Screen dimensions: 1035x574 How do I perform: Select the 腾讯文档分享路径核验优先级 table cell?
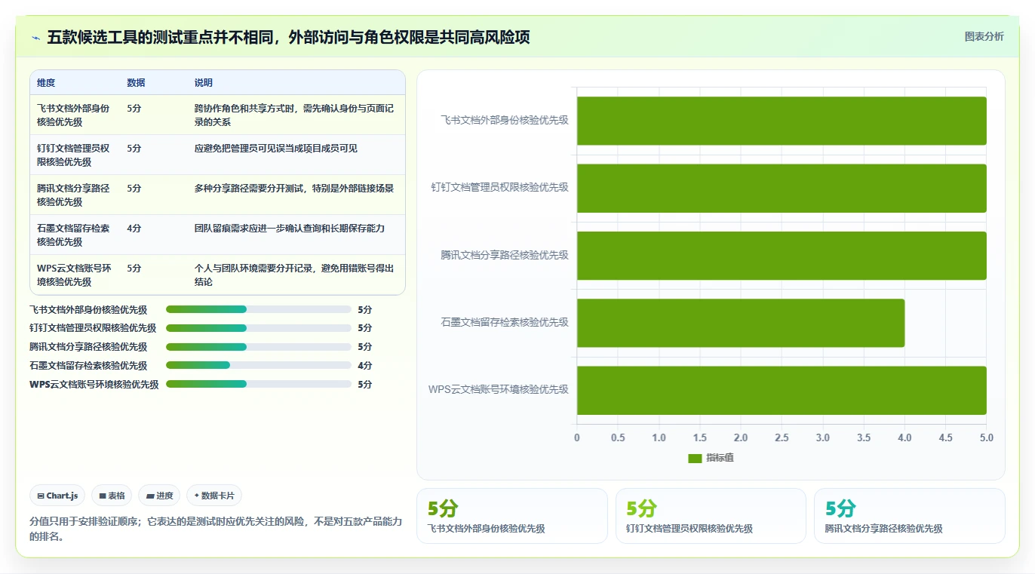pyautogui.click(x=75, y=195)
